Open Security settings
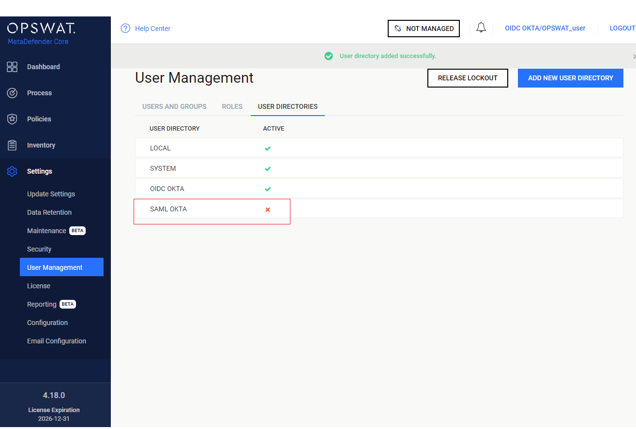Screen dimensions: 636x429 click(x=39, y=249)
